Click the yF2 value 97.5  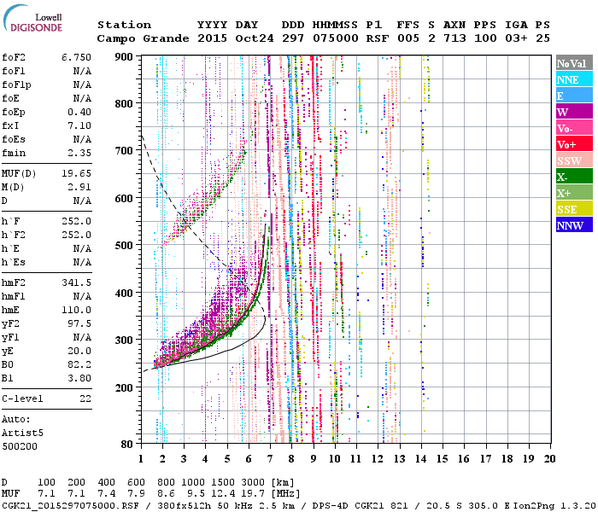point(79,323)
